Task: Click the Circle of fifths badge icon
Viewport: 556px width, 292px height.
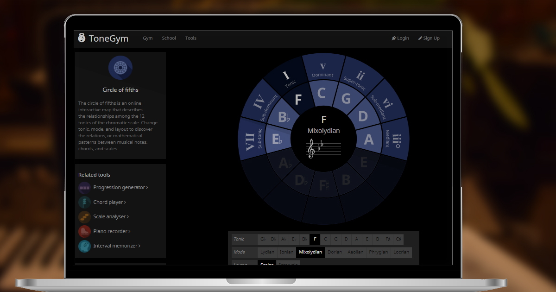Action: coord(120,68)
